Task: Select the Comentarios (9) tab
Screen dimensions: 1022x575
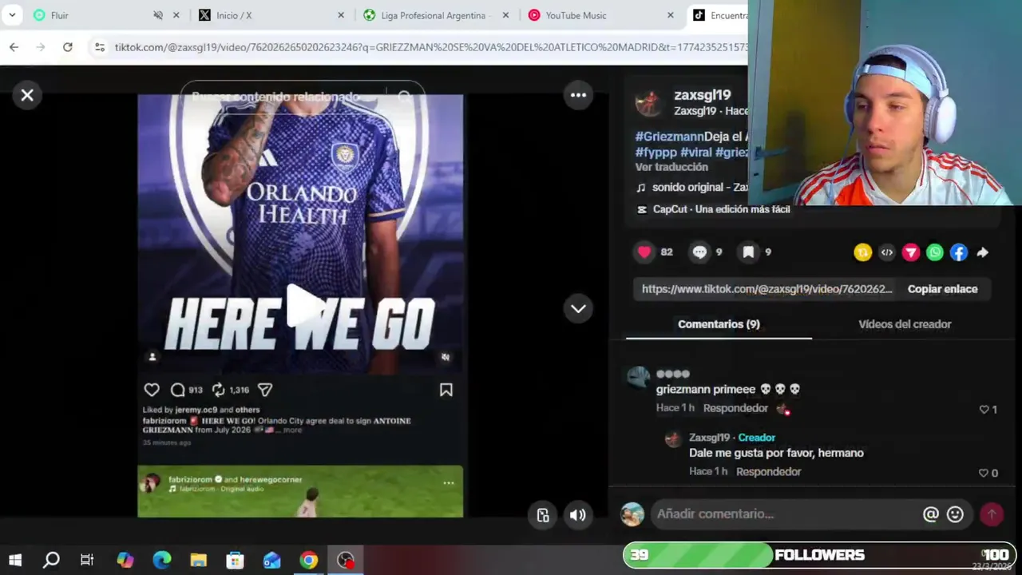Action: (x=719, y=324)
